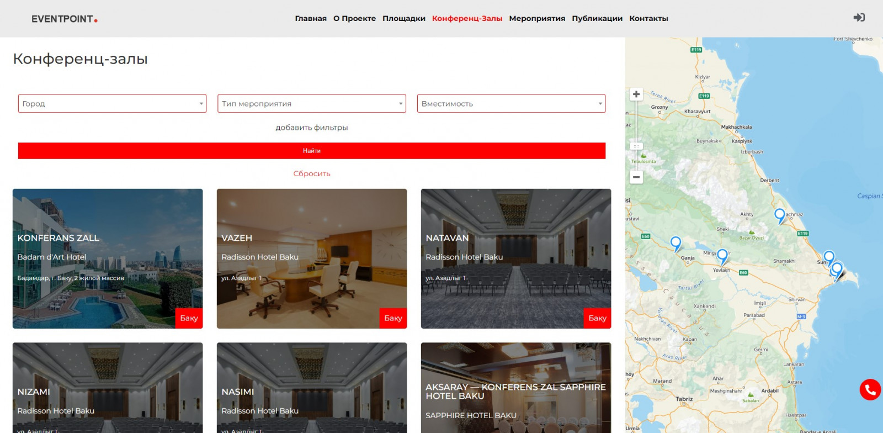This screenshot has width=883, height=433.
Task: Select the map pin near Ganja
Action: coord(675,243)
